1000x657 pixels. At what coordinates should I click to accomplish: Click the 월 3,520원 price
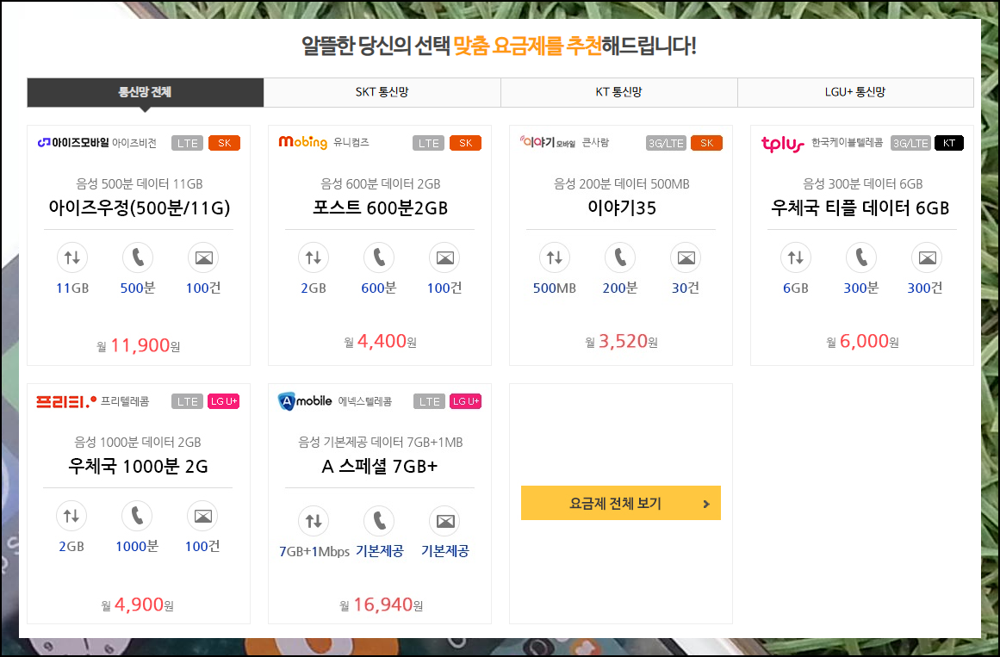pos(621,342)
